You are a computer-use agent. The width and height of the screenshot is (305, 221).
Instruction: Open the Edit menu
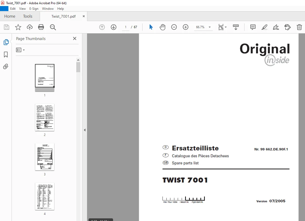13,9
